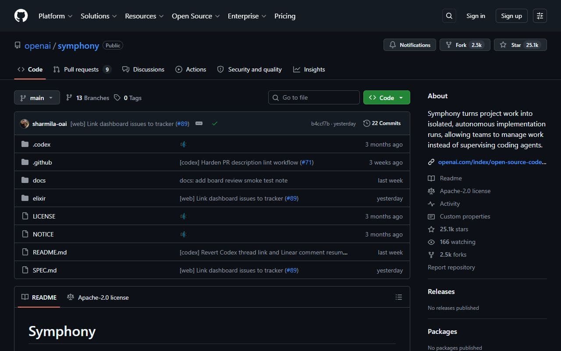Select the README tab in file viewer
Viewport: 561px width, 351px height.
click(x=39, y=297)
